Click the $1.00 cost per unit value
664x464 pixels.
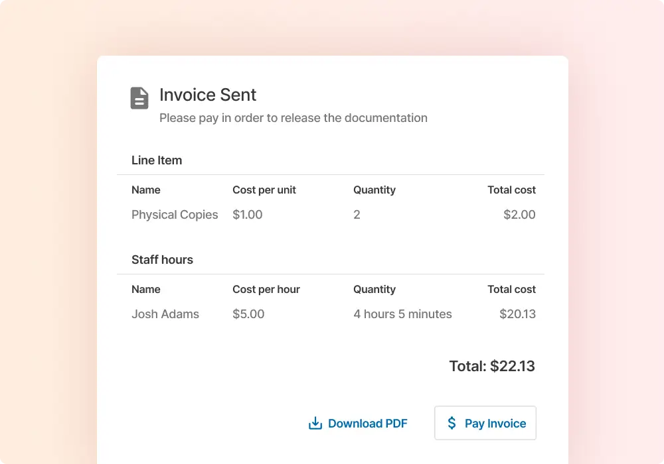pyautogui.click(x=248, y=215)
